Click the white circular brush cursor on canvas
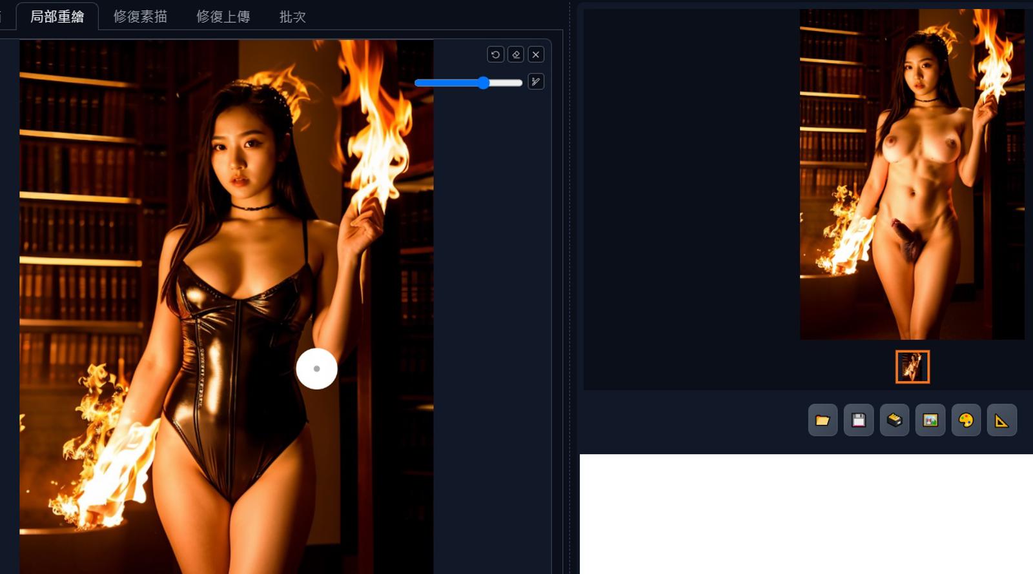Viewport: 1033px width, 574px height. (x=316, y=369)
